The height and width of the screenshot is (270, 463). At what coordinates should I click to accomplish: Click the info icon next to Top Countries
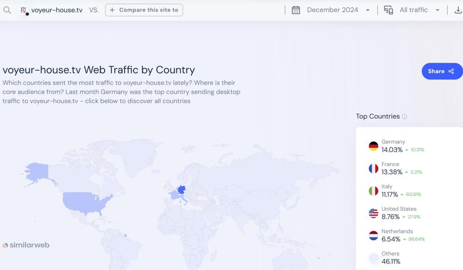pos(404,117)
